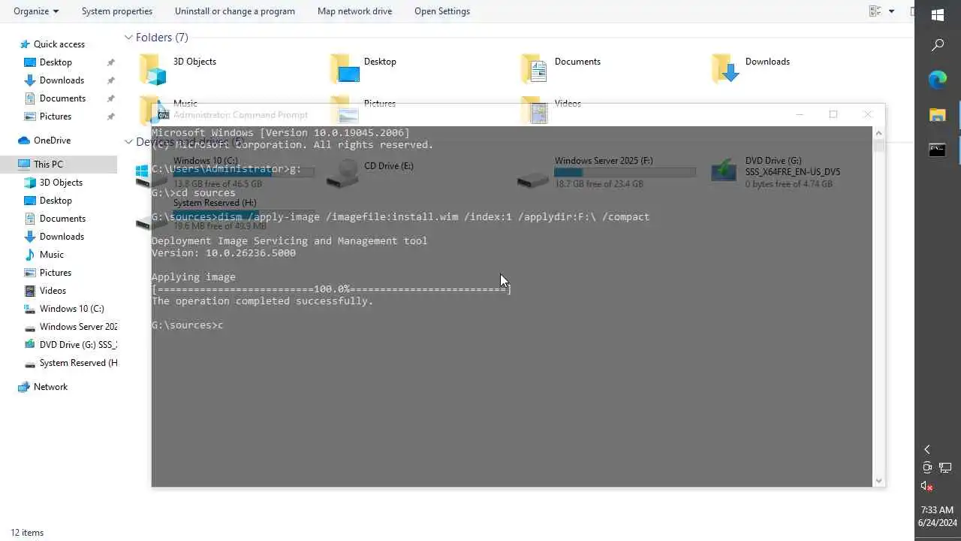Viewport: 961px width, 541px height.
Task: Open Pictures under This PC
Action: click(56, 273)
